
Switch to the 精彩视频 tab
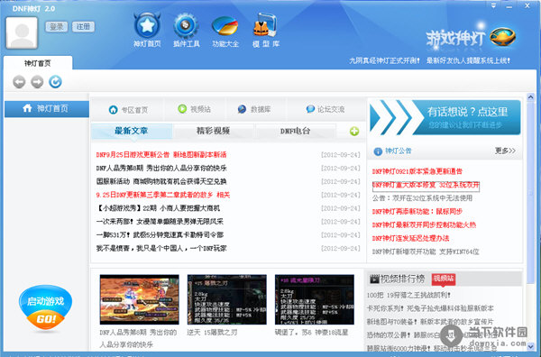[x=213, y=131]
